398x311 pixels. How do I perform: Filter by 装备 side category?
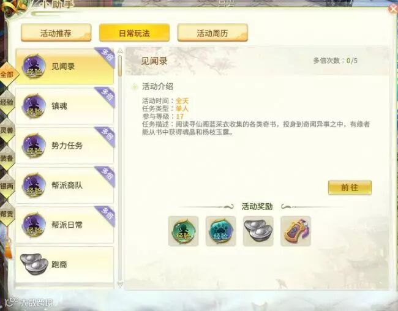[7, 158]
